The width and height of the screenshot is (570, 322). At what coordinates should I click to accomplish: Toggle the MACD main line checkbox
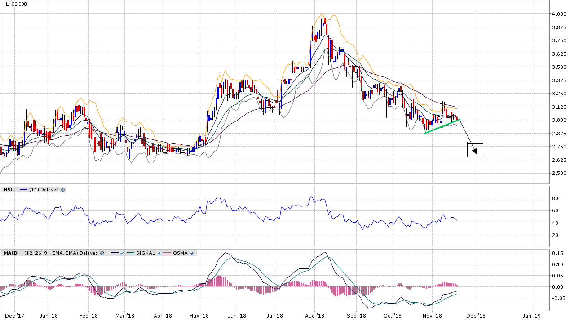click(121, 253)
